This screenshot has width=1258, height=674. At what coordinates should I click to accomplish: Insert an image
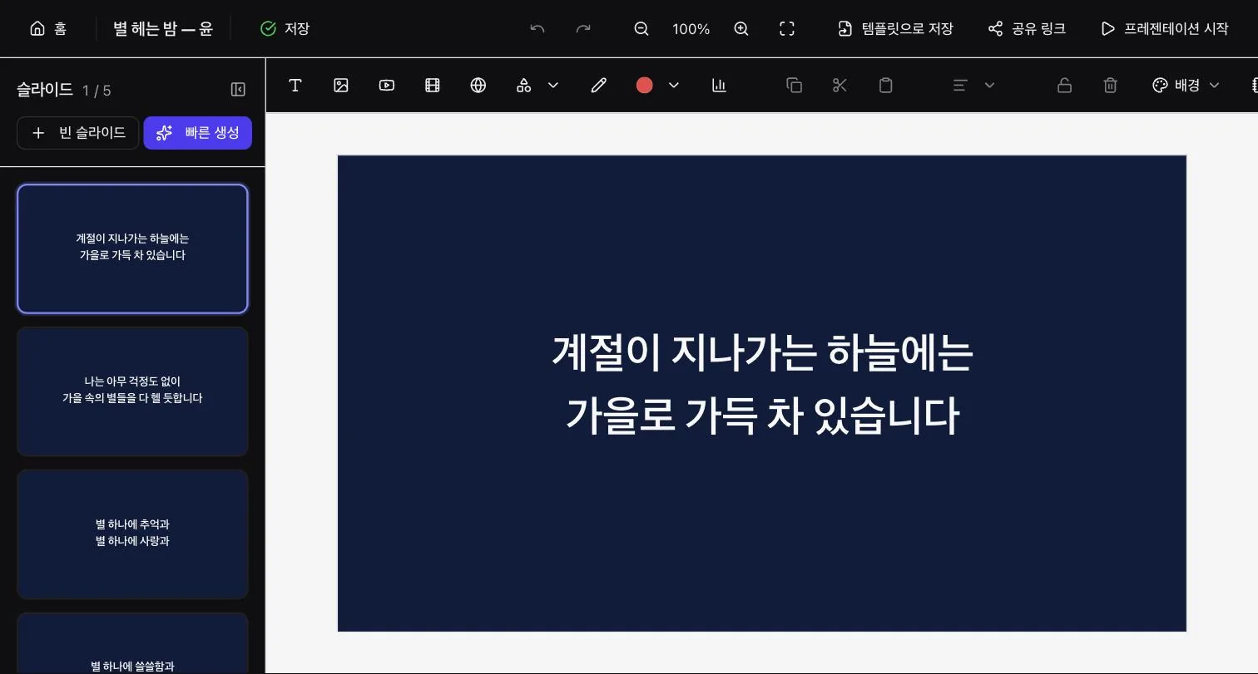[340, 85]
